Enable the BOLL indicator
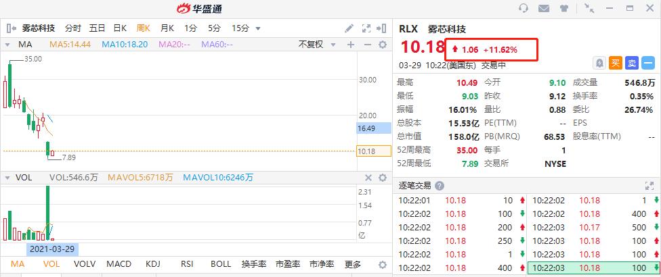661x277 pixels. [x=221, y=264]
